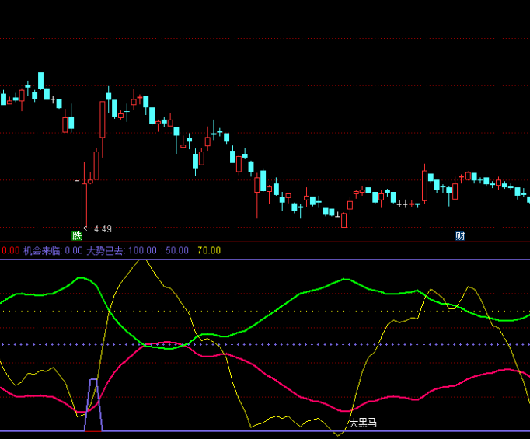Viewport: 530px width, 439px height.
Task: Select the 4.49 low price label
Action: (103, 229)
